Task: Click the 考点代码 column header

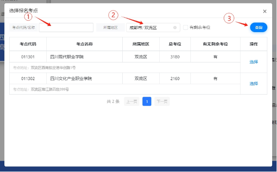Action: pos(28,44)
